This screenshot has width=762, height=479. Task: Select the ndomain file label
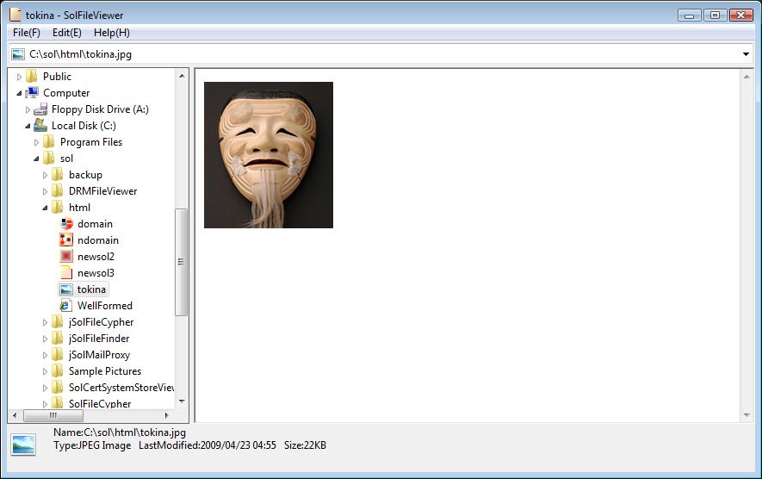[97, 240]
